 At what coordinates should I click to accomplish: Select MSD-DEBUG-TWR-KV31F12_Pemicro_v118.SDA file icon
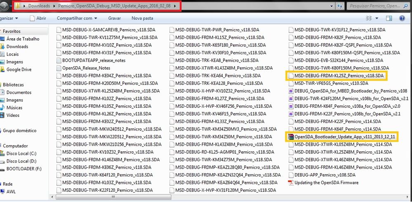click(x=291, y=30)
